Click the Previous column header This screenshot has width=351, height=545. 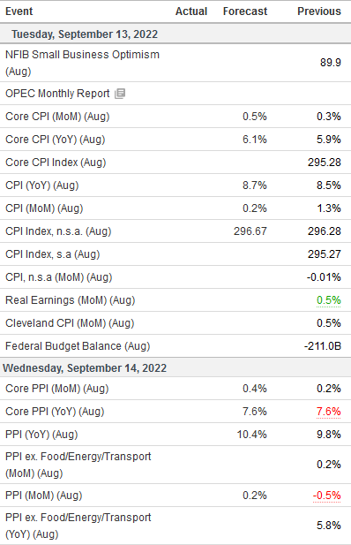(x=319, y=11)
